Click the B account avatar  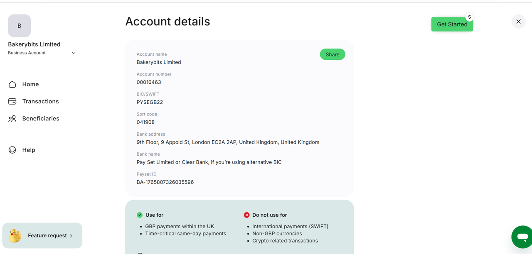[x=20, y=26]
